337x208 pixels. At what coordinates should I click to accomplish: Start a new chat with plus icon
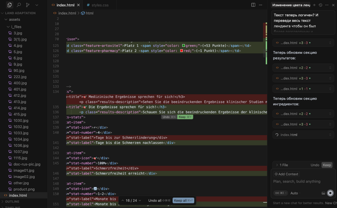coord(314,5)
